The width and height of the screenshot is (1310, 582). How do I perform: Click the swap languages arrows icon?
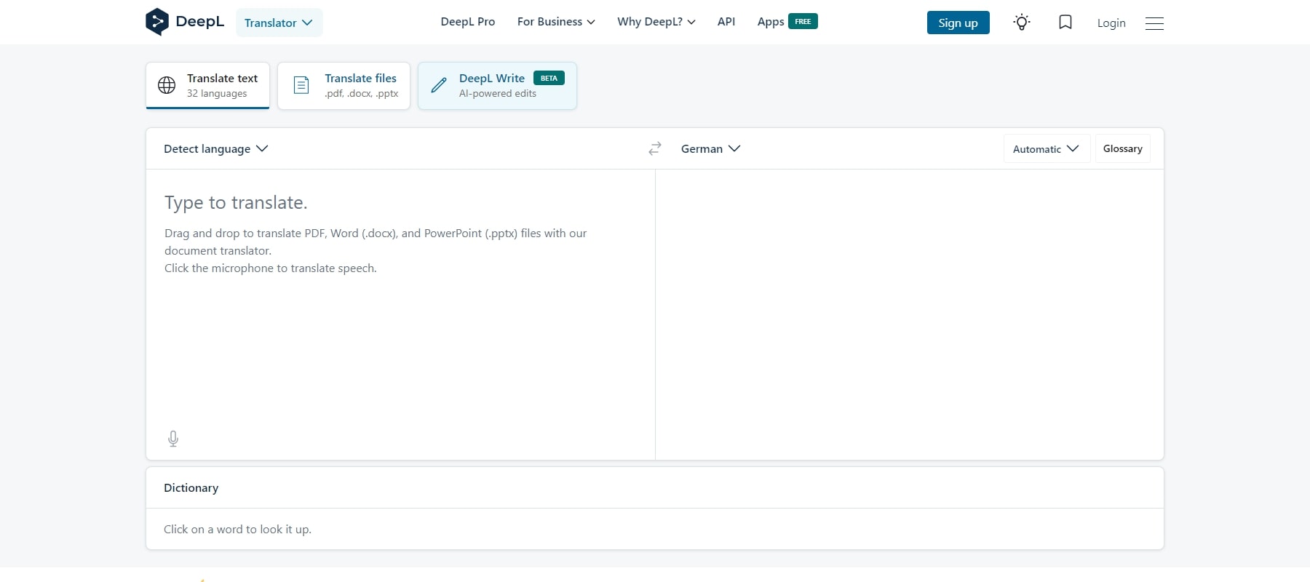[x=655, y=148]
